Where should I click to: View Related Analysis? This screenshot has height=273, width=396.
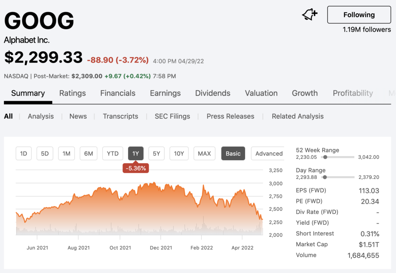[x=297, y=116]
